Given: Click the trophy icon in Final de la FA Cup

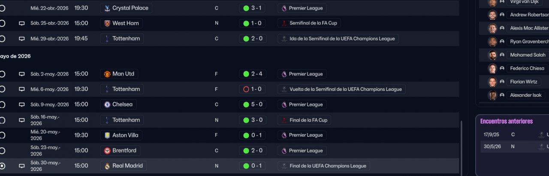Looking at the screenshot, I should [x=284, y=120].
